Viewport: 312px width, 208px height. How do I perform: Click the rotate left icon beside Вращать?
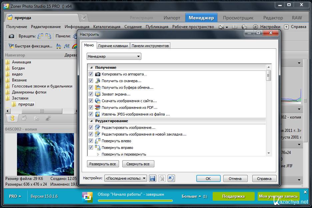40,36
